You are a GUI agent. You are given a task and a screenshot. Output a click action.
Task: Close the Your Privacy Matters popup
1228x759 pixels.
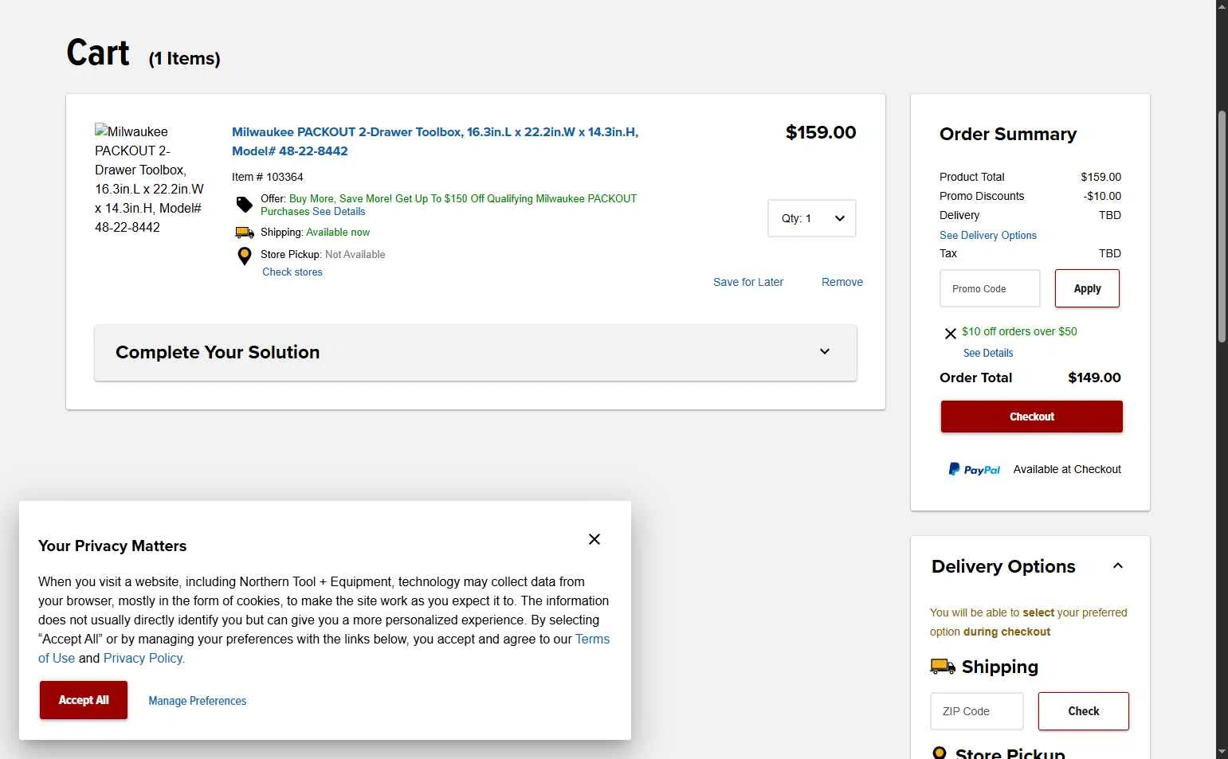[x=594, y=539]
